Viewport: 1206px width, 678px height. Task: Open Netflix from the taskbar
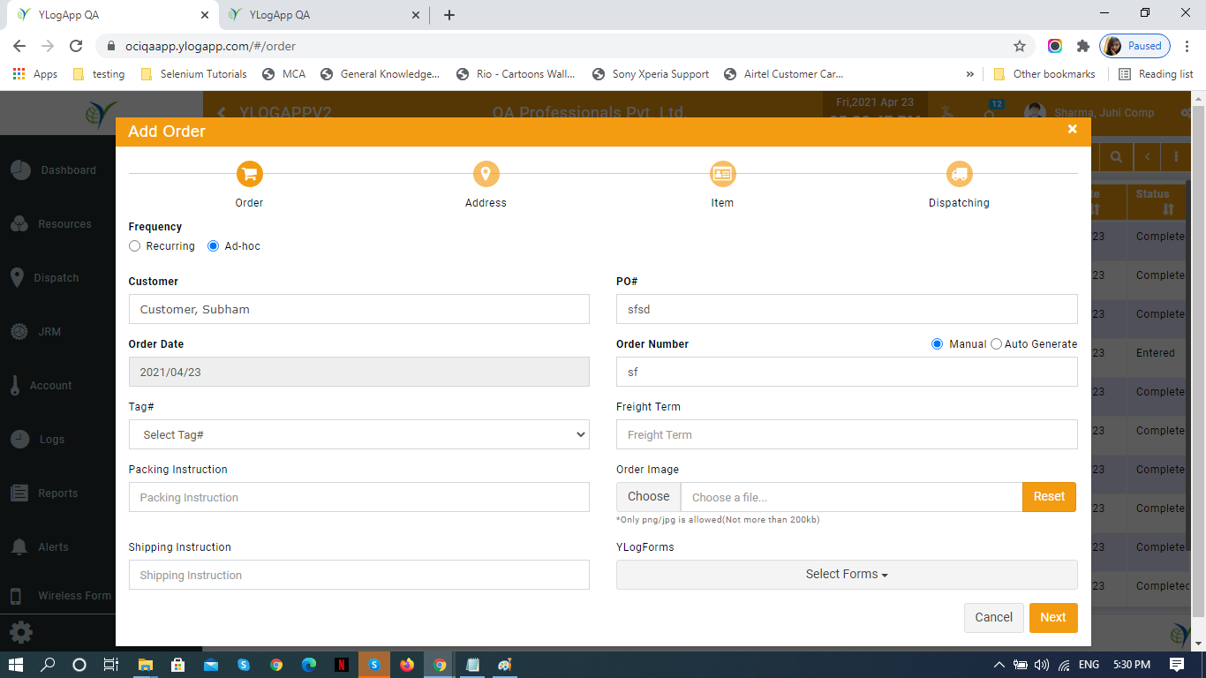(341, 665)
